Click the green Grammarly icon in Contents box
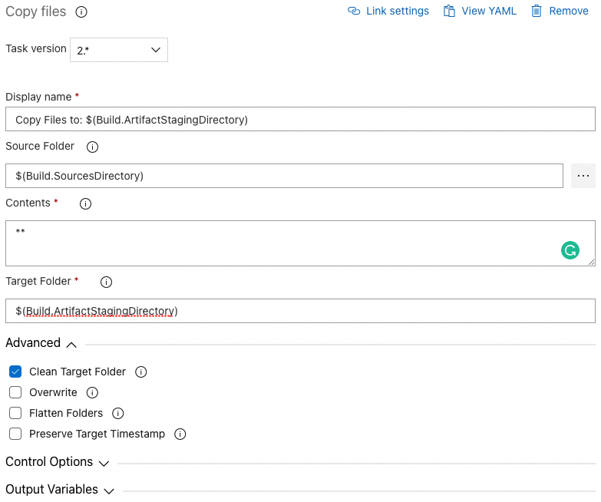The width and height of the screenshot is (601, 502). point(570,249)
